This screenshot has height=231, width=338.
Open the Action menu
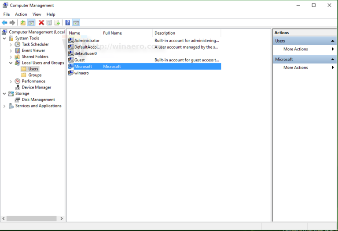pyautogui.click(x=21, y=14)
